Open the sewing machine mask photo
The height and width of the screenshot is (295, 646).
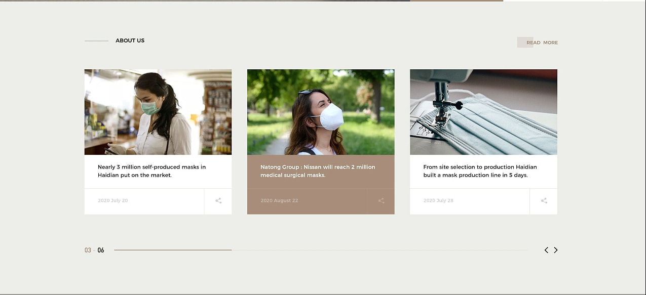483,112
